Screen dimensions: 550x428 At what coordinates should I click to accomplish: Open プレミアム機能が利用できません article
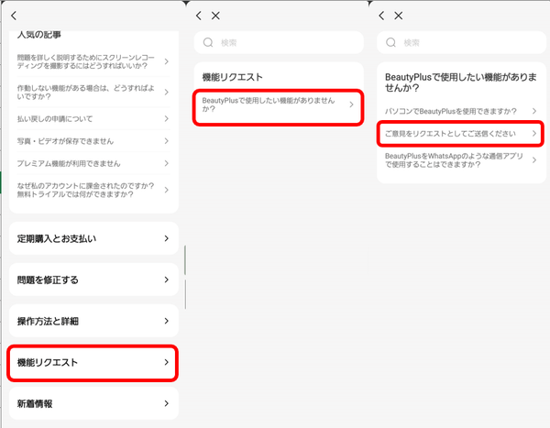93,163
